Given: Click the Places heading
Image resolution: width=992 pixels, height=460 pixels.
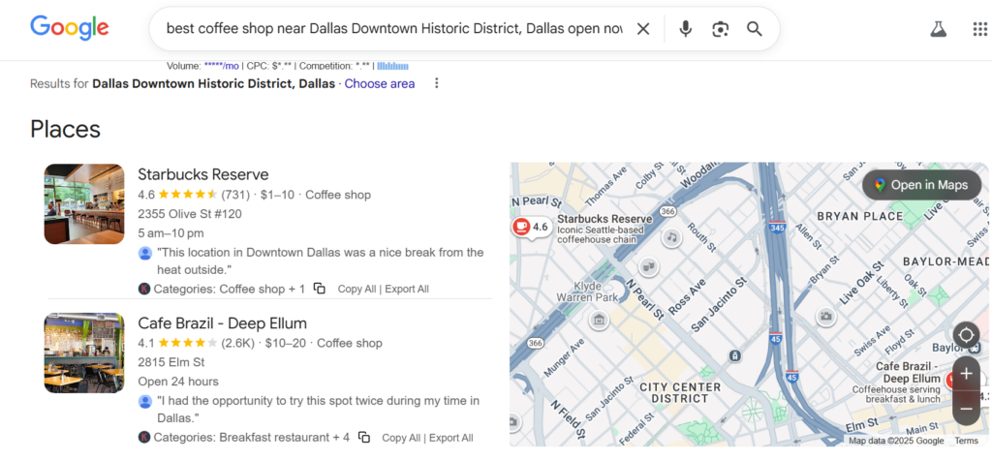Looking at the screenshot, I should [65, 129].
